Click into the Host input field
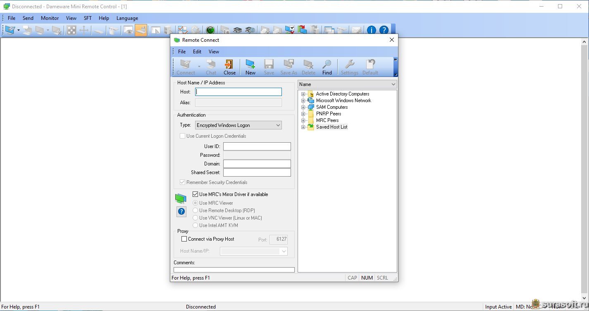The width and height of the screenshot is (589, 311). click(x=238, y=92)
